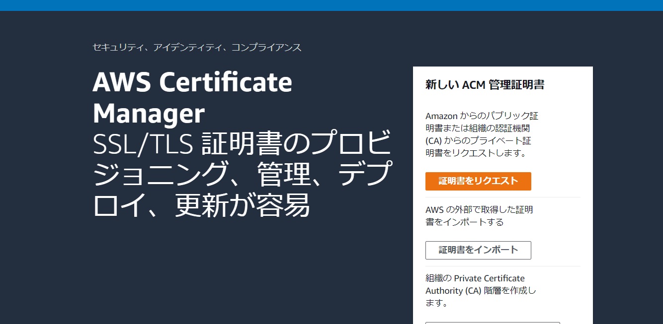Screen dimensions: 663x324
Task: Click the 書をインポートする text line
Action: coord(465,222)
